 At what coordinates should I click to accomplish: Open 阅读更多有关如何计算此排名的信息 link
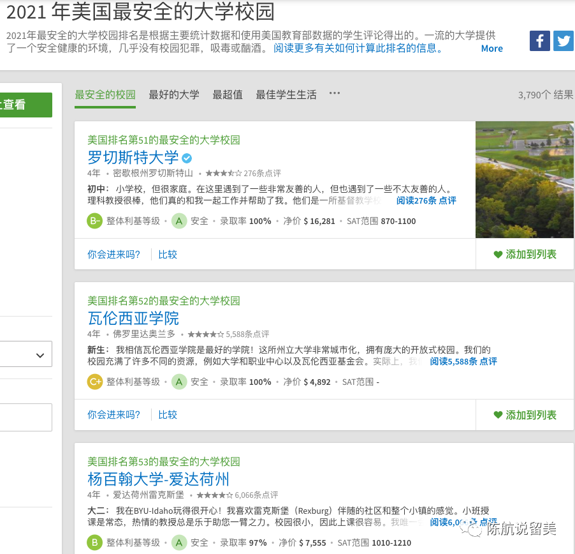[x=359, y=48]
